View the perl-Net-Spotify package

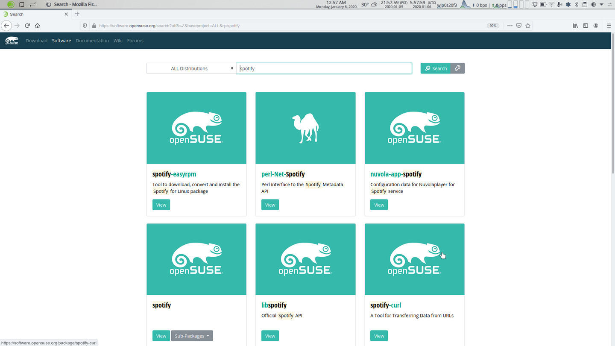270,205
